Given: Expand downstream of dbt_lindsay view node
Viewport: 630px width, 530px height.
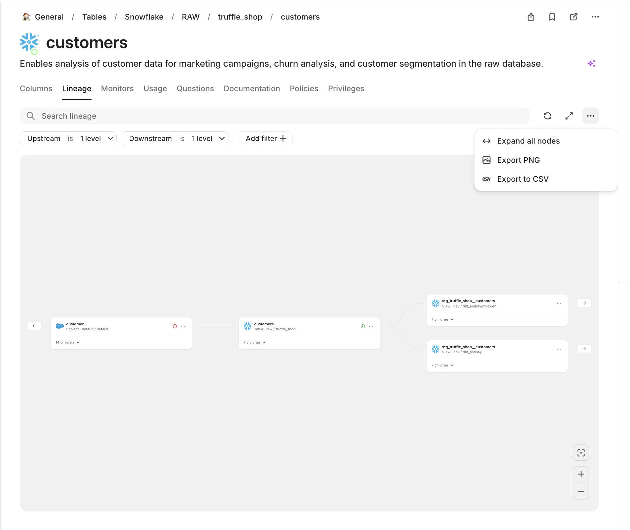Looking at the screenshot, I should (584, 349).
